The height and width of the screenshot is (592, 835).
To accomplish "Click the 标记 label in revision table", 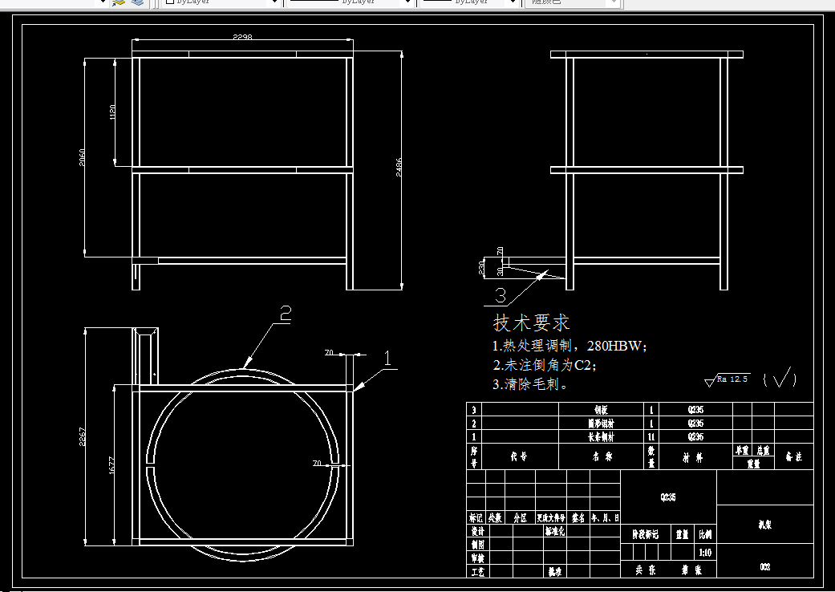I will coord(476,517).
